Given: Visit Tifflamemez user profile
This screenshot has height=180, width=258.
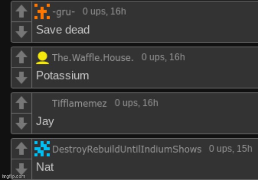Looking at the screenshot, I should click(x=80, y=103).
